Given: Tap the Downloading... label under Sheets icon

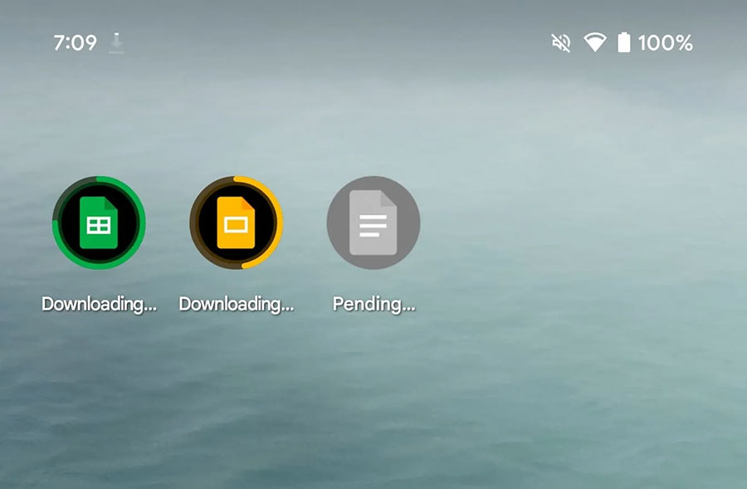Looking at the screenshot, I should [99, 304].
